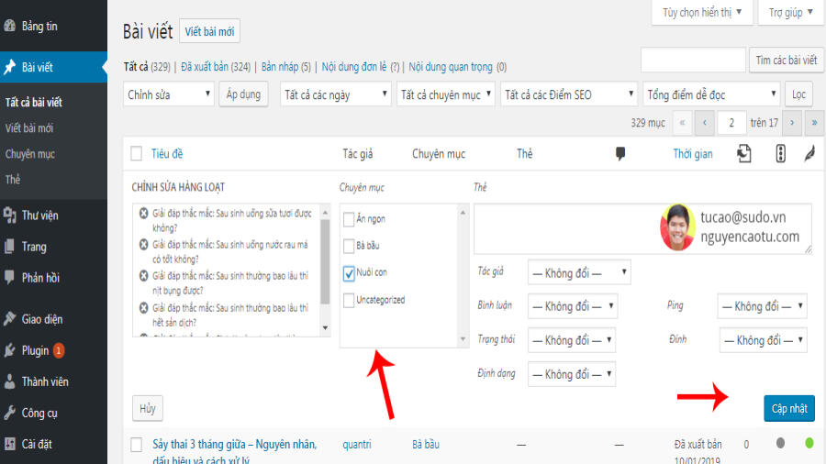Click the category list scrollbar

click(x=463, y=276)
